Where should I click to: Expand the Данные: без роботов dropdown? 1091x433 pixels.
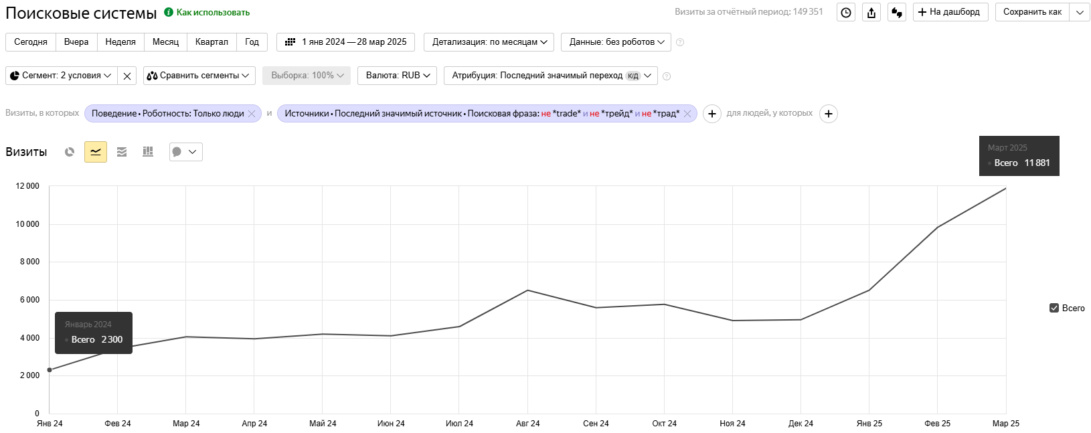point(616,42)
